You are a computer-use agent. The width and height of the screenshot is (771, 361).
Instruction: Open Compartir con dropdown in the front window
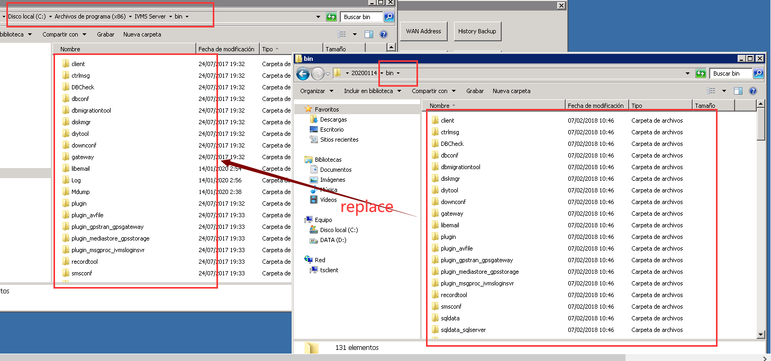433,91
